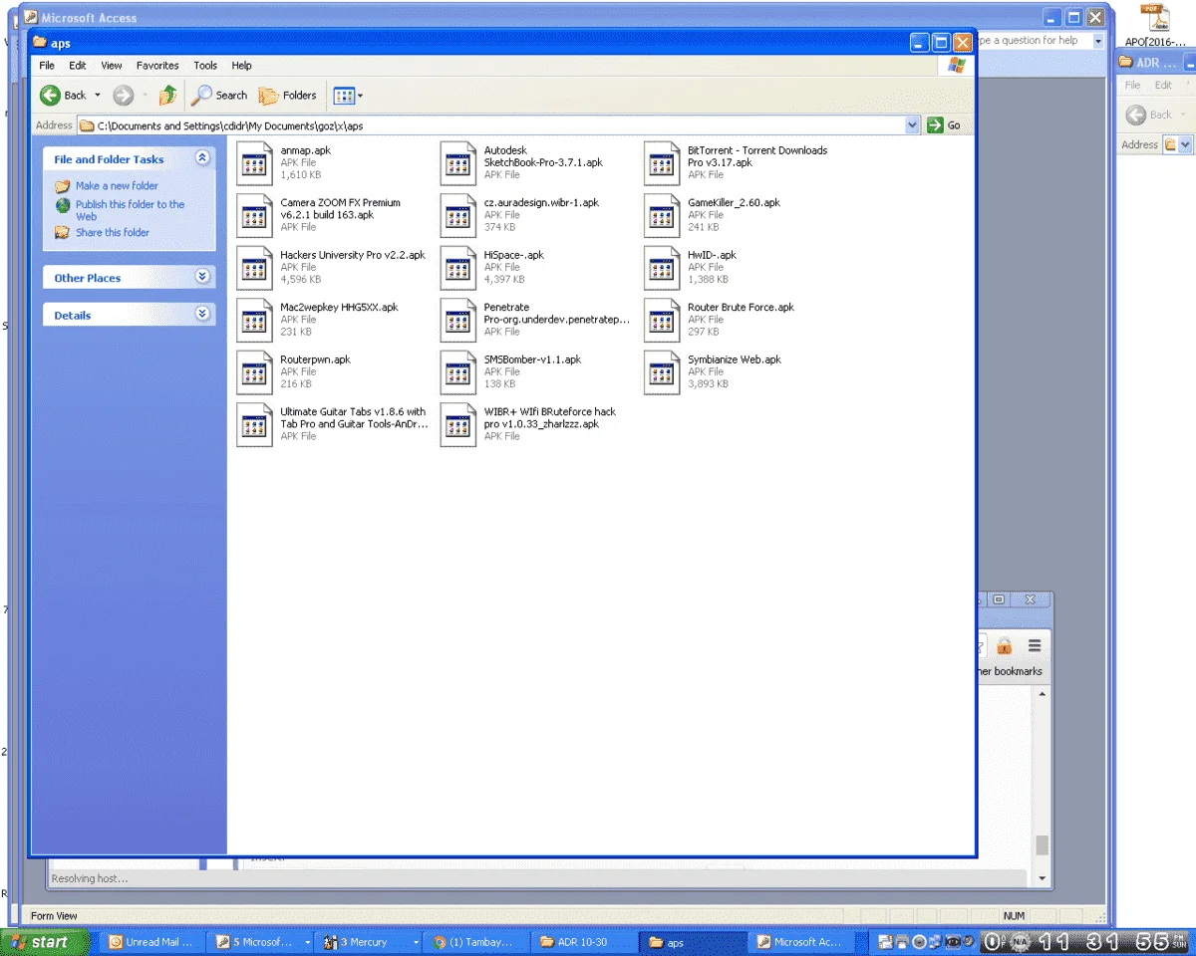Click the Forward navigation arrow icon

[124, 96]
